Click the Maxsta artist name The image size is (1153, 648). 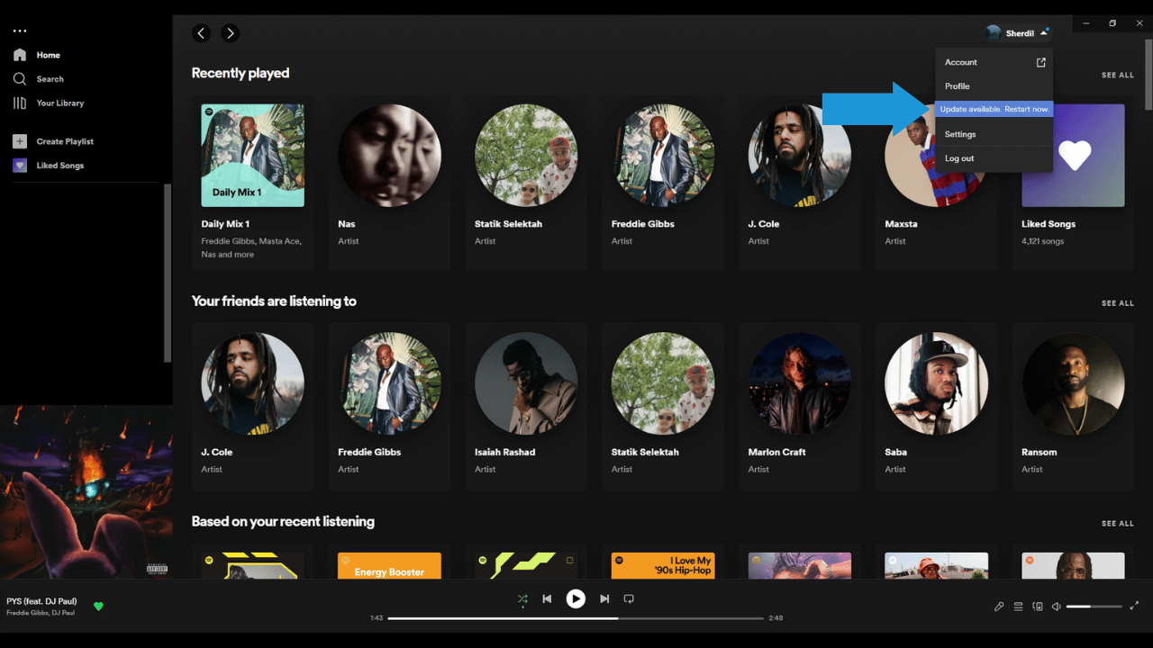[902, 224]
